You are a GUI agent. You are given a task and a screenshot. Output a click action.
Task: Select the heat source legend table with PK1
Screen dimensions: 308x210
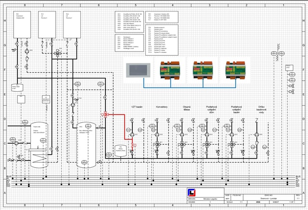162,17
